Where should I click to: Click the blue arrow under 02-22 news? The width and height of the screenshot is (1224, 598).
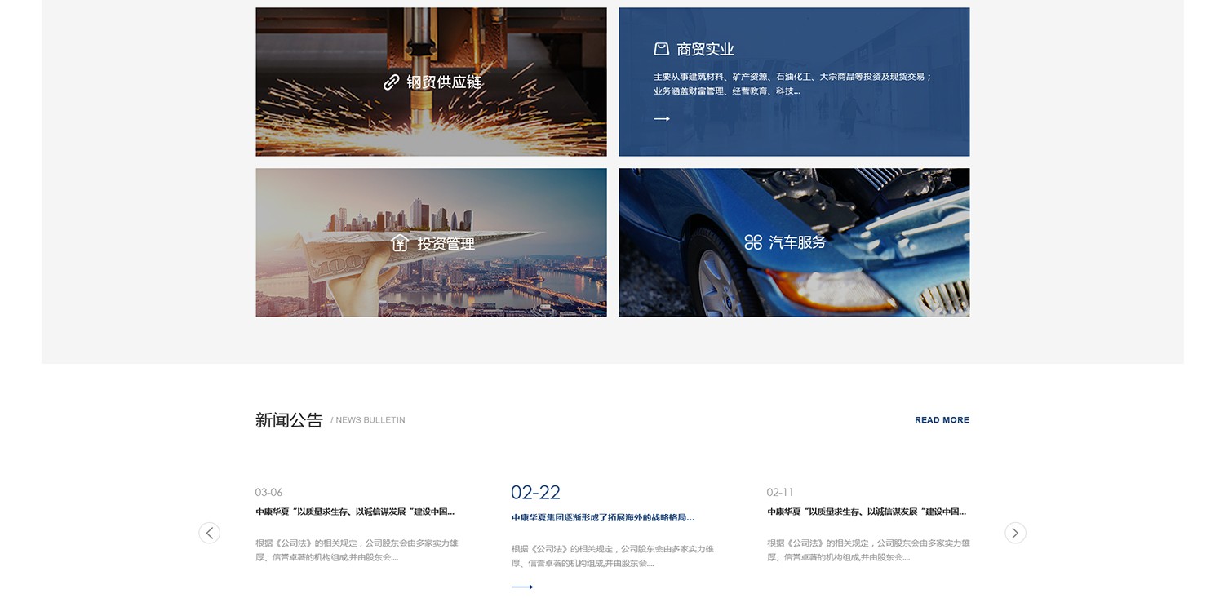522,587
